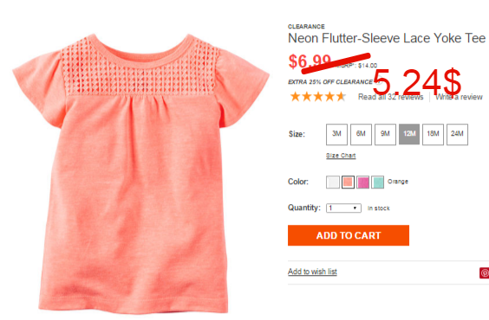Click the Add to Cart button
Screen dimensions: 489x320
coord(349,235)
